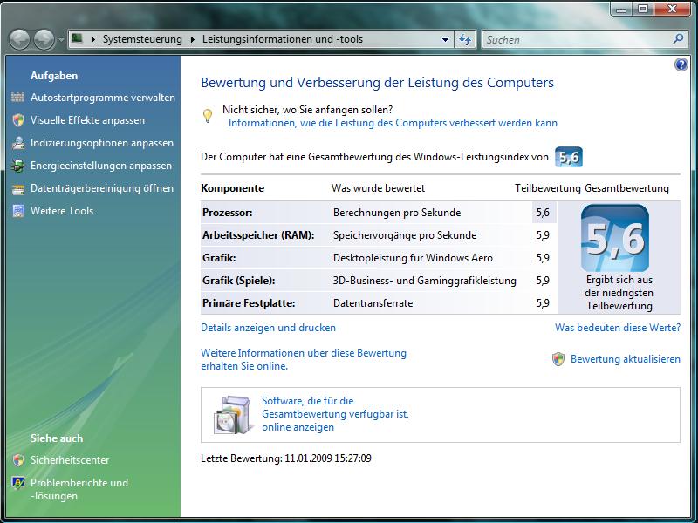Open Sicherheitscenter link
This screenshot has width=698, height=523.
click(x=70, y=460)
